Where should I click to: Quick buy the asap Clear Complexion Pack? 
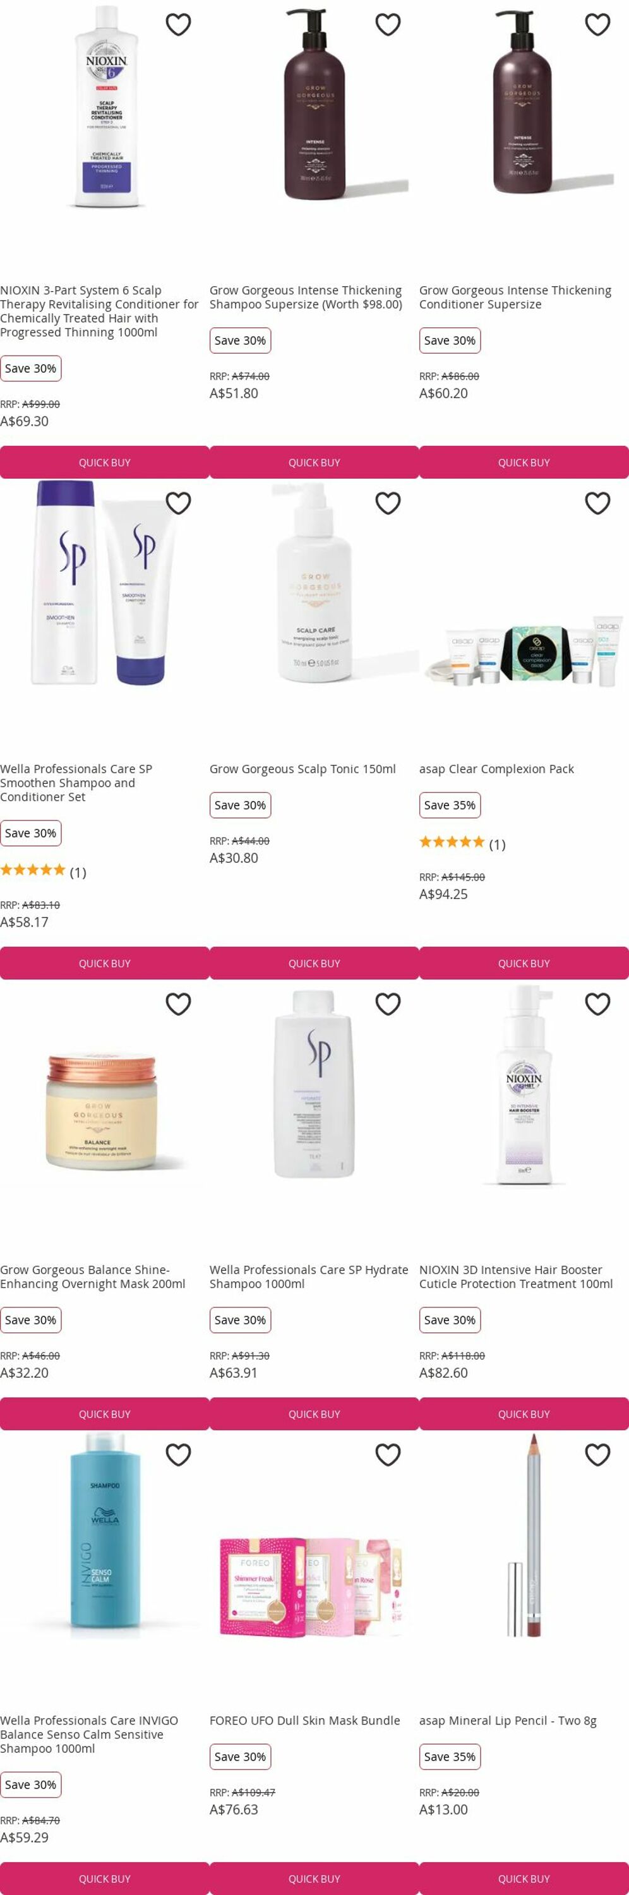coord(524,963)
